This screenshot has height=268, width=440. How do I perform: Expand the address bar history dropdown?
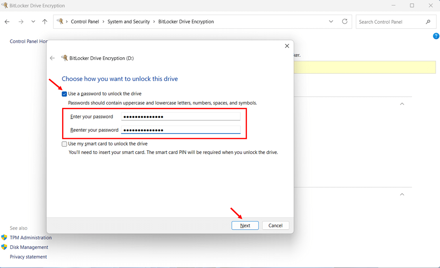pos(331,22)
